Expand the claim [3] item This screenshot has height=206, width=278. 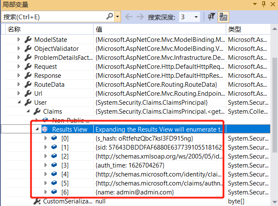point(46,165)
